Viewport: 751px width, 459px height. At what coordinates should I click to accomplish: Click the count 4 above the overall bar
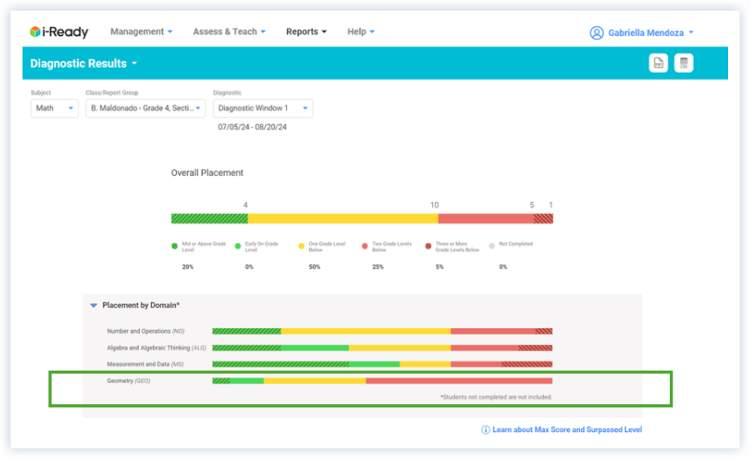click(x=245, y=205)
